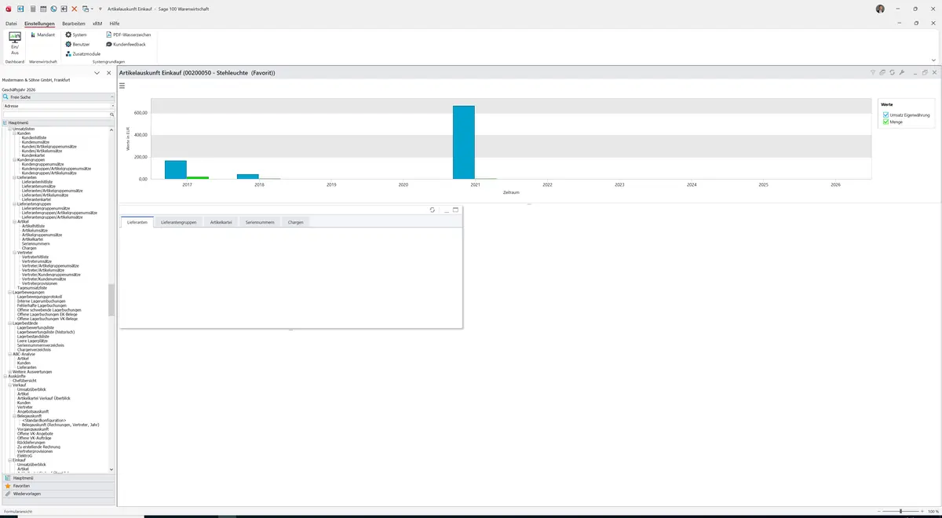Open Benutzer settings in the ribbon
This screenshot has width=942, height=518.
78,44
